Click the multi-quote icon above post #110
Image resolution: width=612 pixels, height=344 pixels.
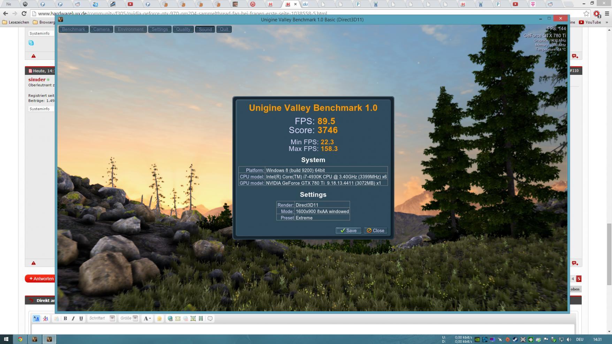click(x=575, y=56)
